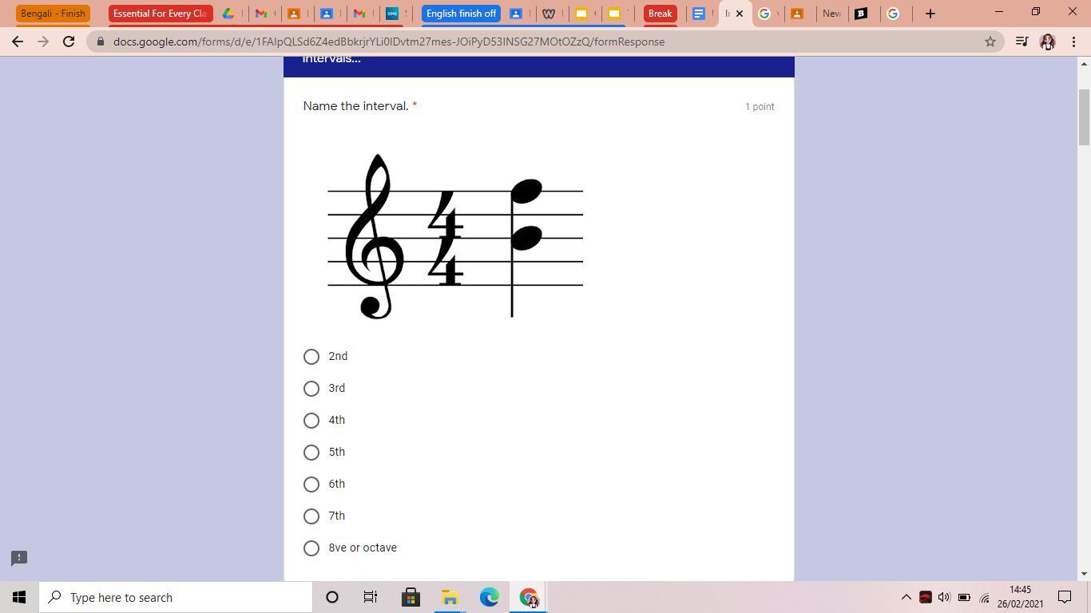Open the Essential For Every Cla tab group
1091x613 pixels.
(161, 14)
